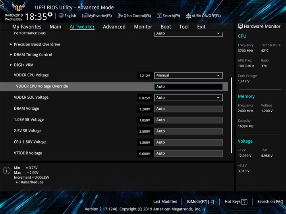The height and width of the screenshot is (214, 286).
Task: Open VDDCR CPU Voltage Manual dropdown
Action: [x=188, y=76]
